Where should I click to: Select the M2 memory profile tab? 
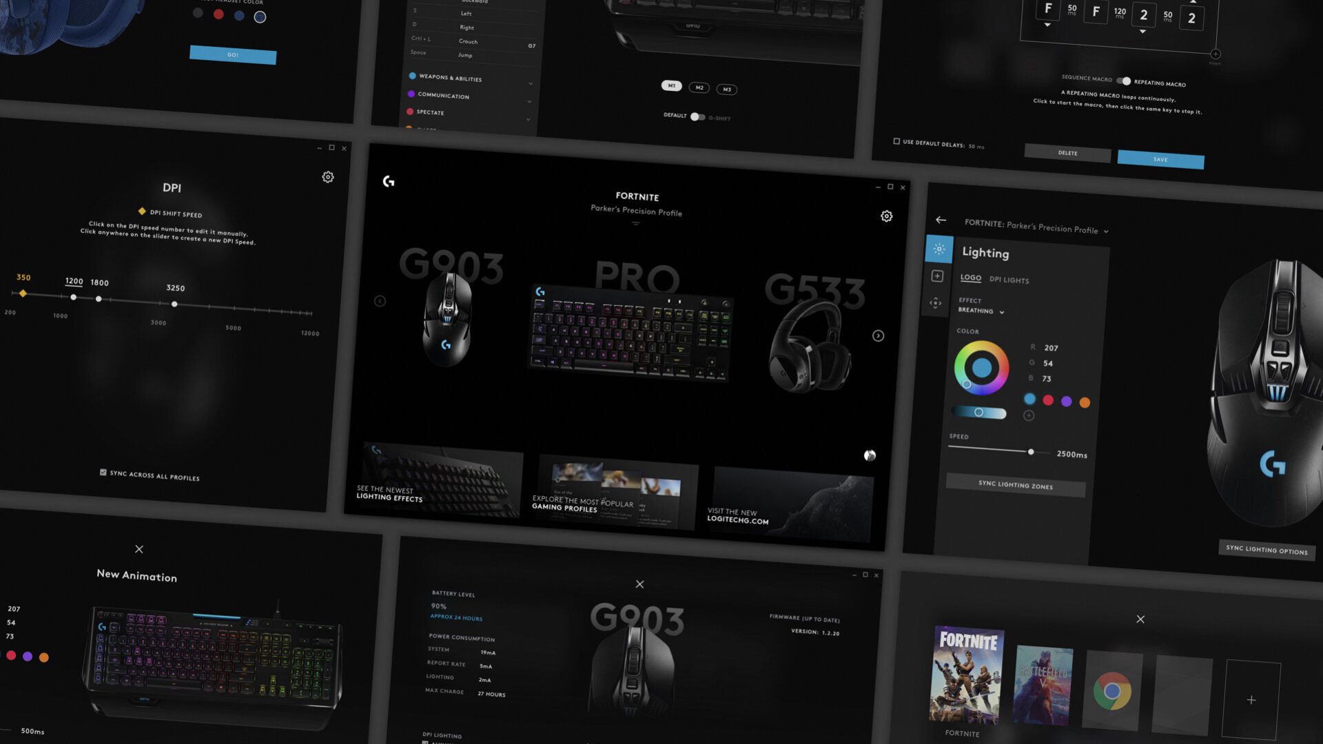699,87
